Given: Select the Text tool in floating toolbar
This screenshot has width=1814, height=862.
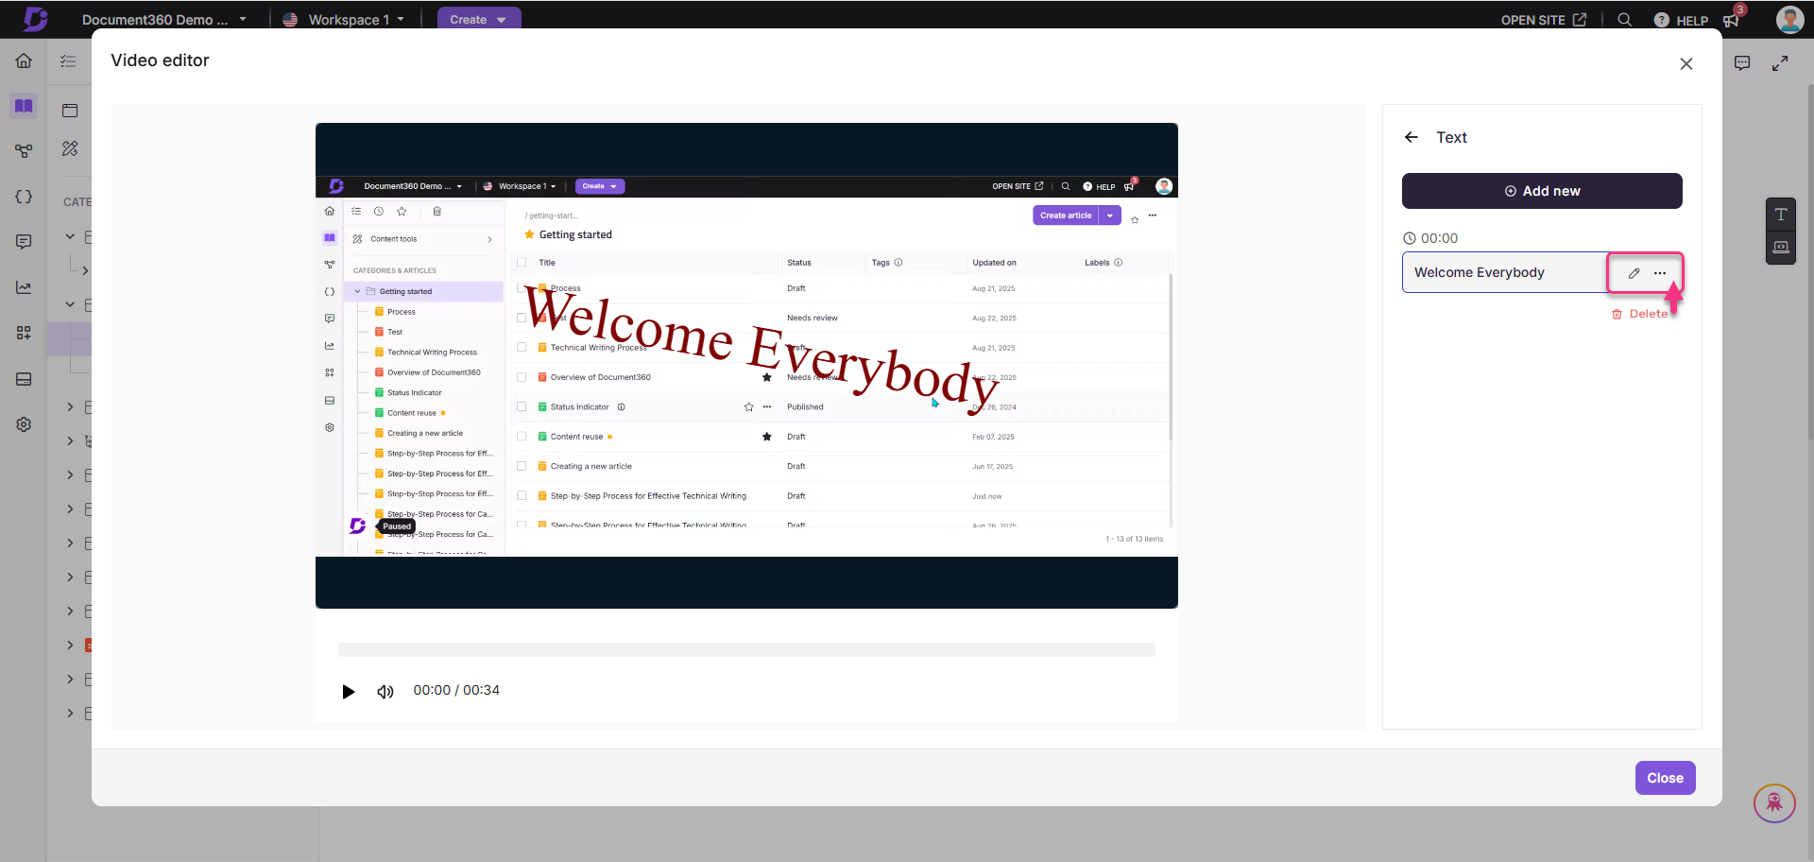Looking at the screenshot, I should click(1781, 215).
